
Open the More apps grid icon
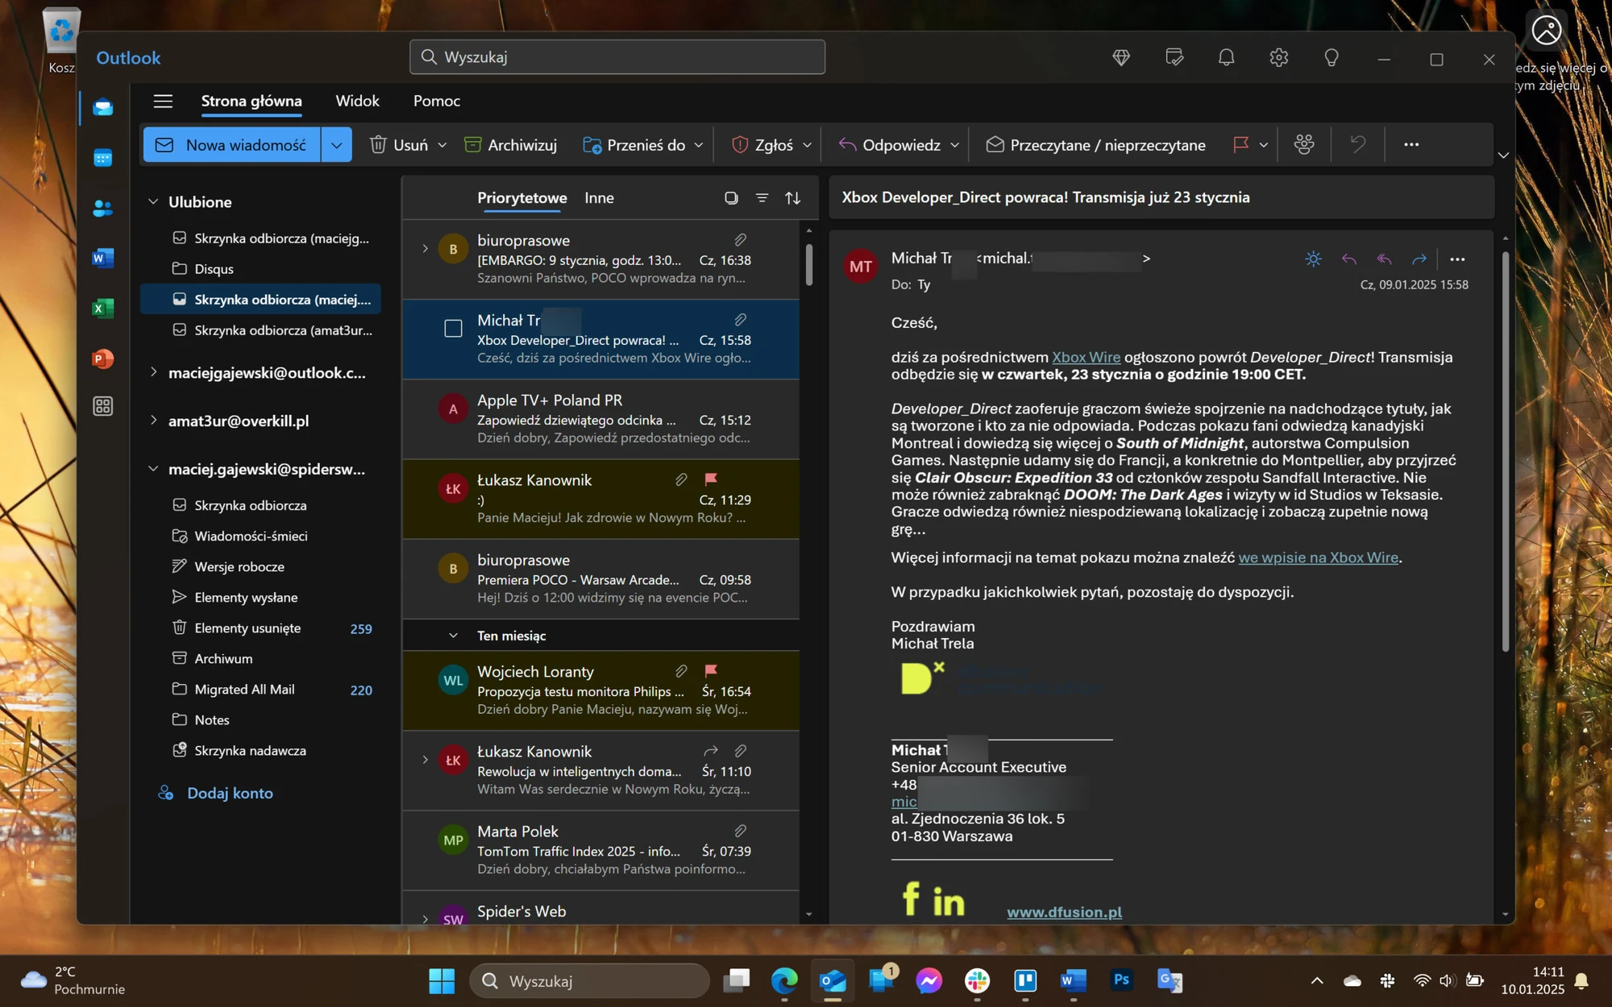[103, 406]
